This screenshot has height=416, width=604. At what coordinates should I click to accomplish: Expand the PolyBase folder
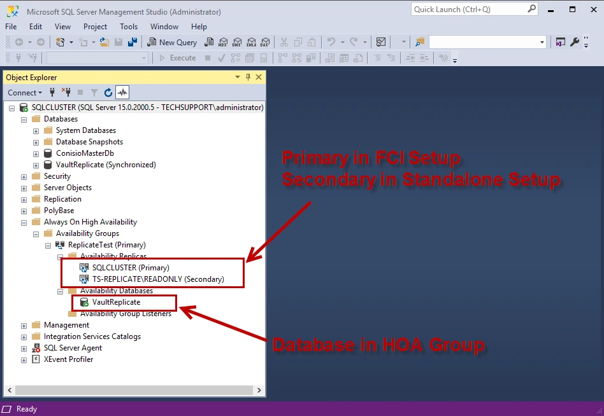point(24,211)
